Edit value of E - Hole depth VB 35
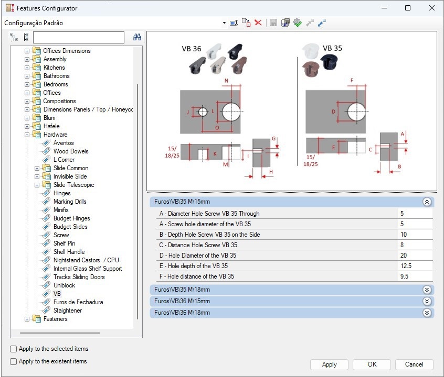The height and width of the screenshot is (377, 444). pyautogui.click(x=415, y=266)
